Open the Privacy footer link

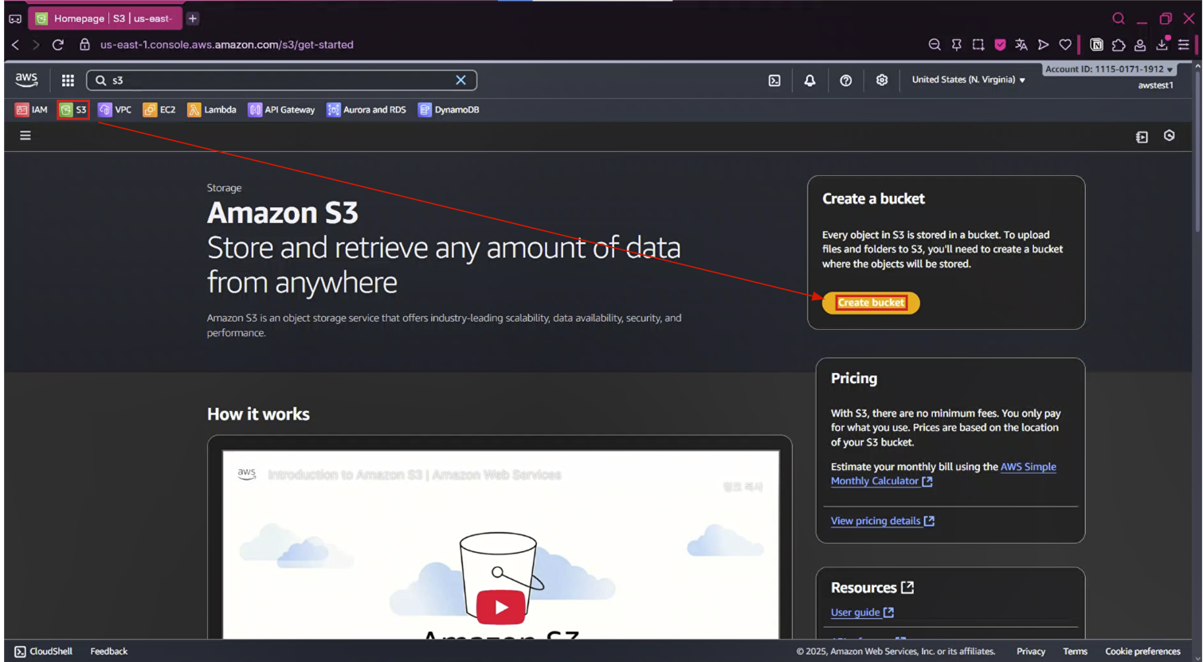coord(1030,652)
